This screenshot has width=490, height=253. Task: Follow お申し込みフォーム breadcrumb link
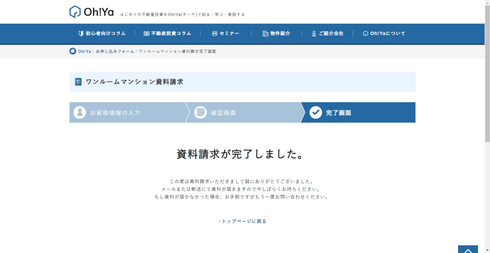point(115,52)
